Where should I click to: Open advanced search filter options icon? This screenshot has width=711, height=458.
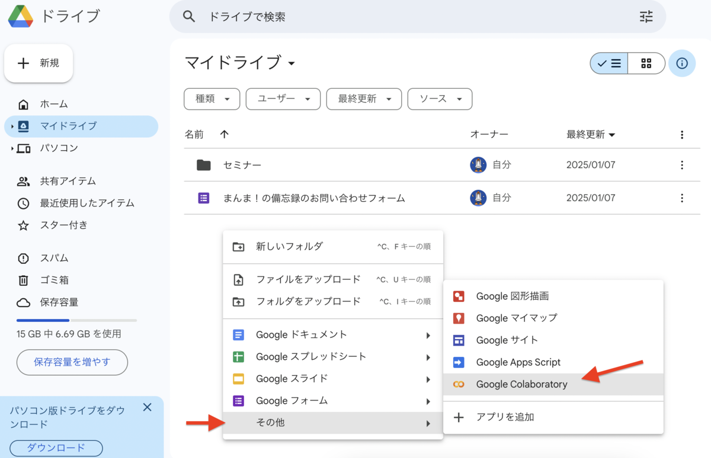click(x=646, y=17)
